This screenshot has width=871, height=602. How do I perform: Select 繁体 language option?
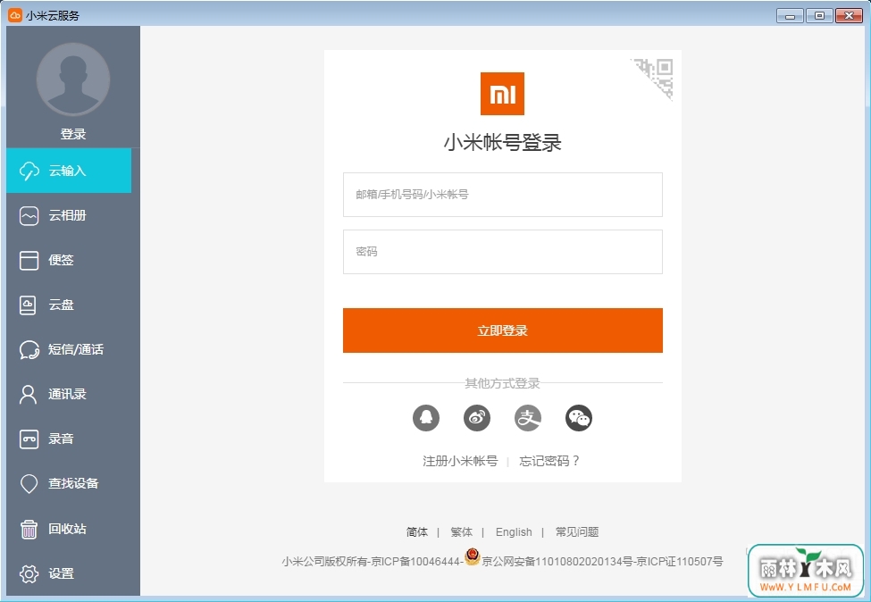[x=462, y=532]
